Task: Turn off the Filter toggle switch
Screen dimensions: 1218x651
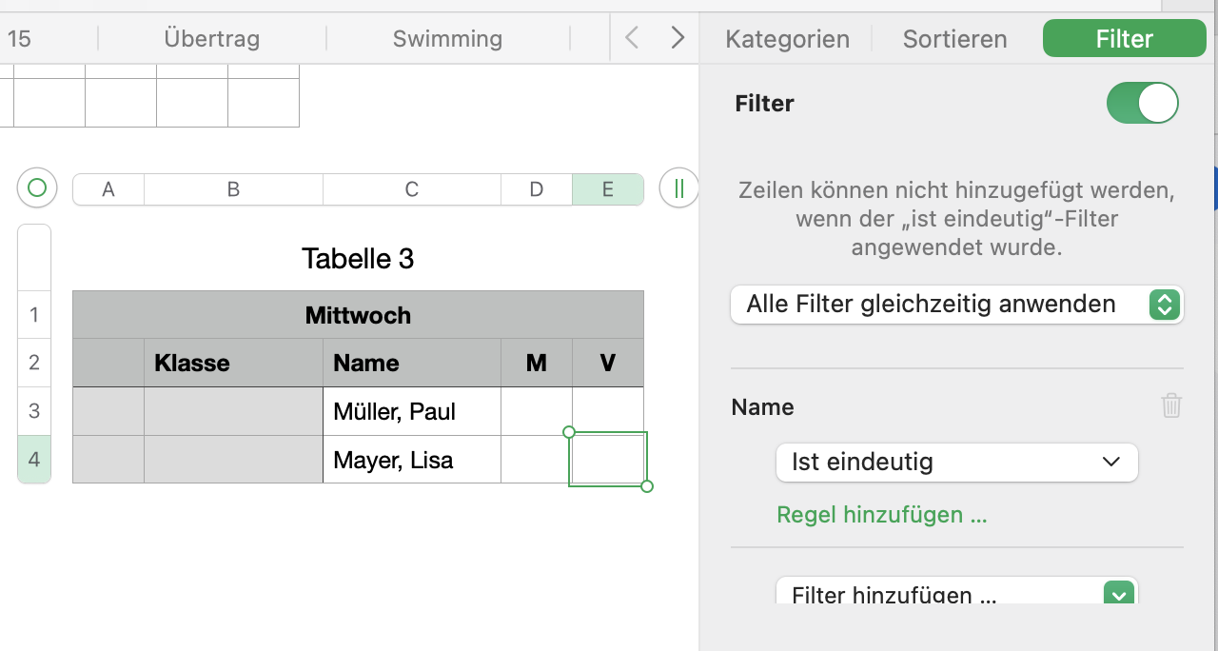Action: 1142,103
